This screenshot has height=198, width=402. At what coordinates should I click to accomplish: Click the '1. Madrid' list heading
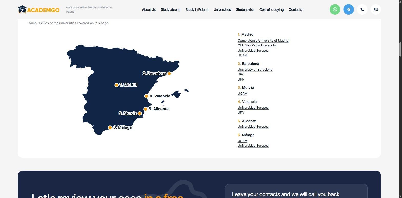[245, 34]
